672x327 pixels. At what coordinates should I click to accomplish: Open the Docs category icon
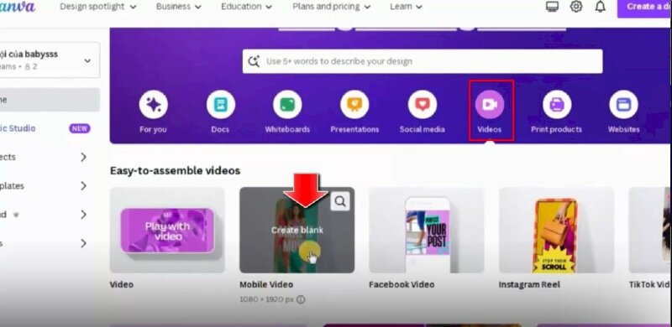click(221, 105)
